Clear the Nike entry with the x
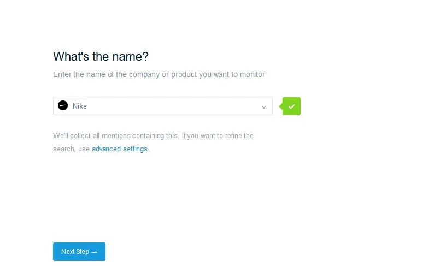This screenshot has height=273, width=440. (x=264, y=108)
